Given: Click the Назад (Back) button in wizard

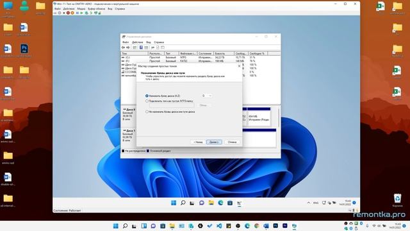Looking at the screenshot, I should [x=198, y=142].
